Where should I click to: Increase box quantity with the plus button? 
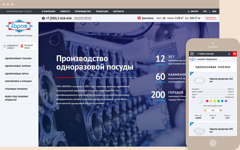(x=220, y=110)
